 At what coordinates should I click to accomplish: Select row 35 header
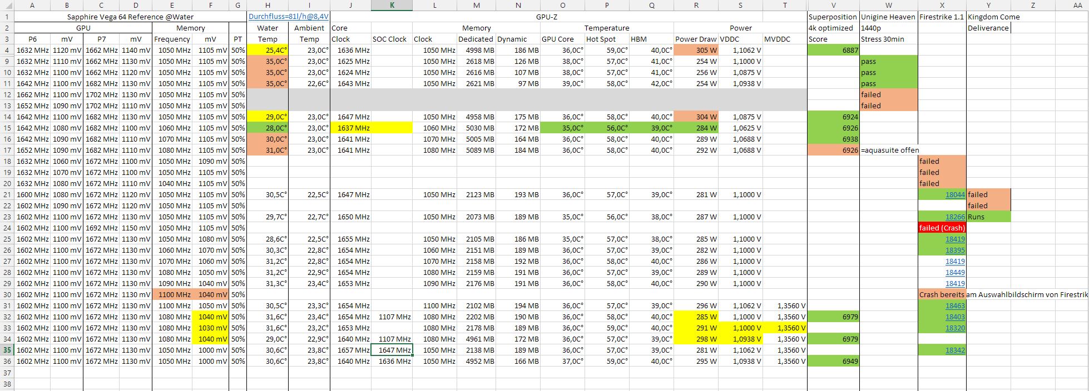pyautogui.click(x=7, y=350)
